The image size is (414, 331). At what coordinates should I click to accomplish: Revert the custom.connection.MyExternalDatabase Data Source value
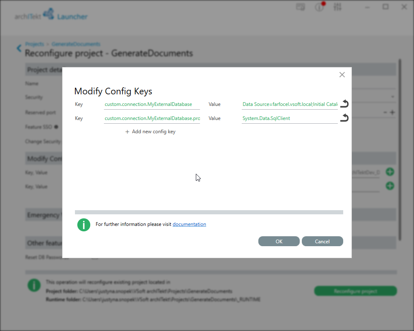coord(344,104)
